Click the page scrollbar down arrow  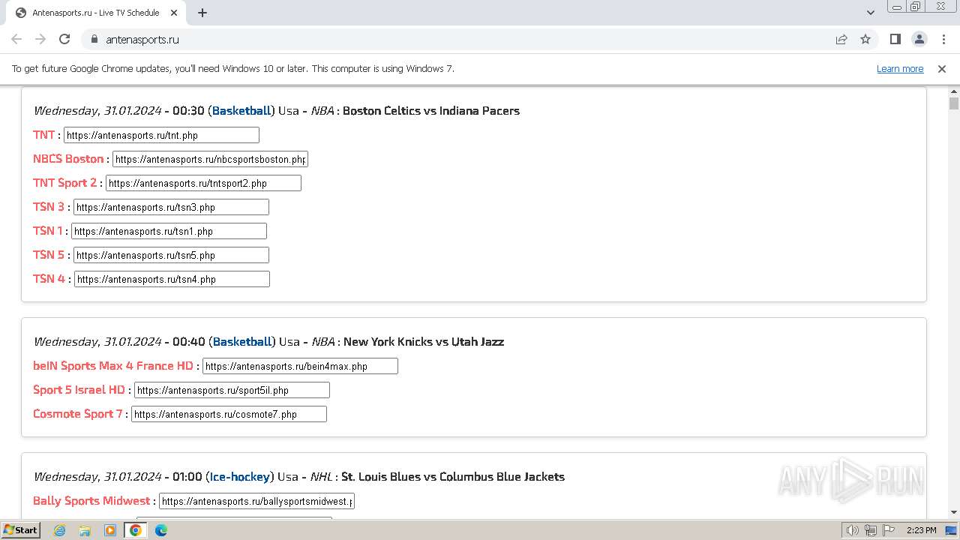954,512
